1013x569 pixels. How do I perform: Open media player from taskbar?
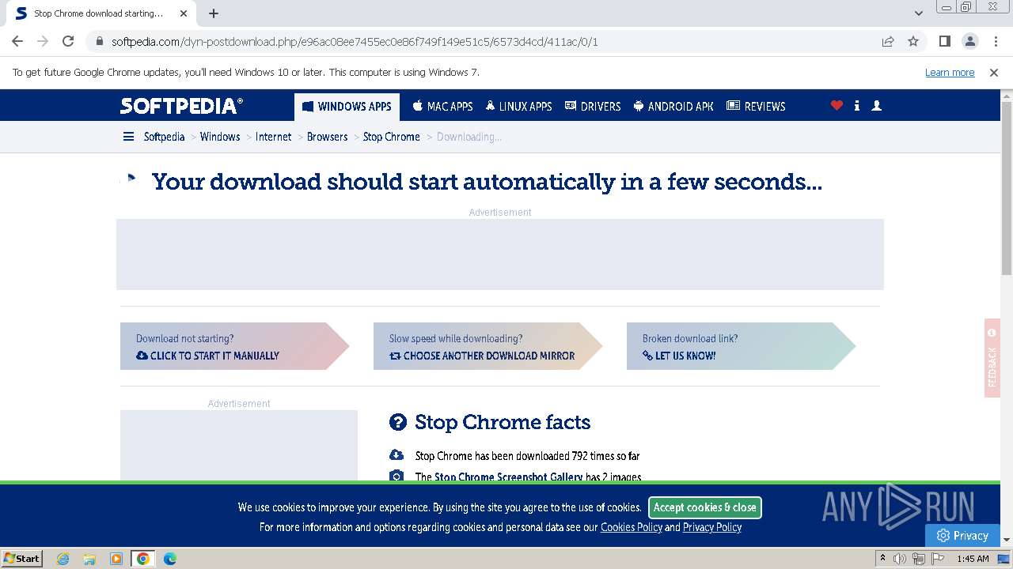pyautogui.click(x=116, y=559)
